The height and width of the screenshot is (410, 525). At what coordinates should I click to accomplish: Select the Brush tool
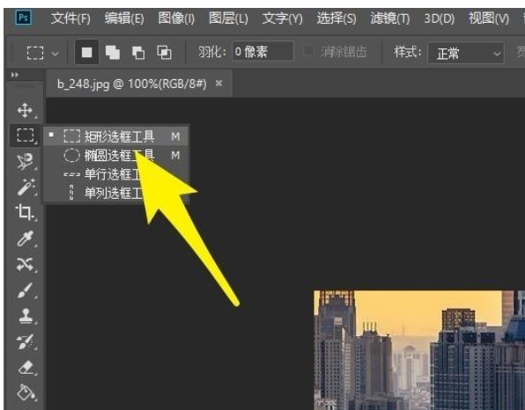26,290
